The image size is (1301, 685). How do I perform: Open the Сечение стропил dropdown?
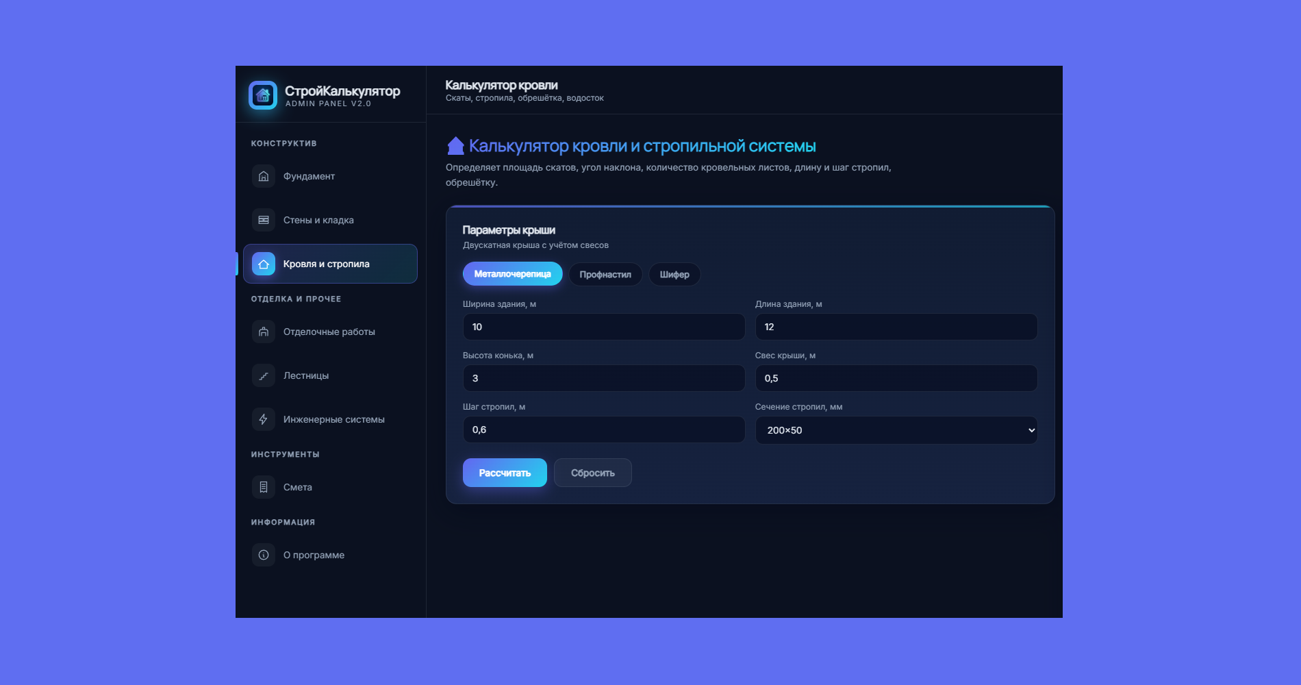(x=896, y=430)
